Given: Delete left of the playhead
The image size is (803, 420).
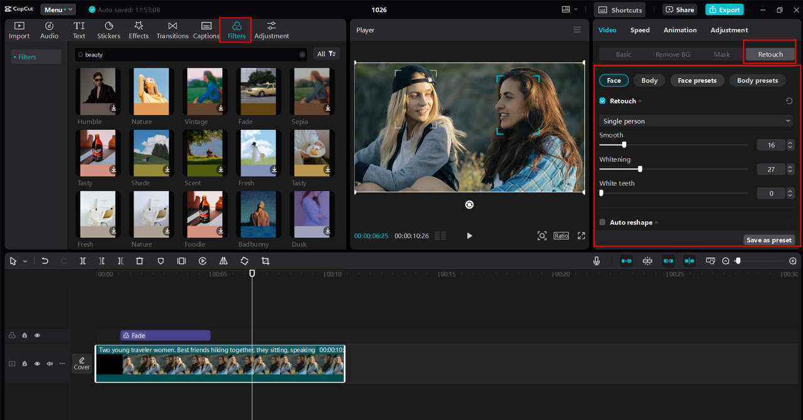Looking at the screenshot, I should coord(102,261).
